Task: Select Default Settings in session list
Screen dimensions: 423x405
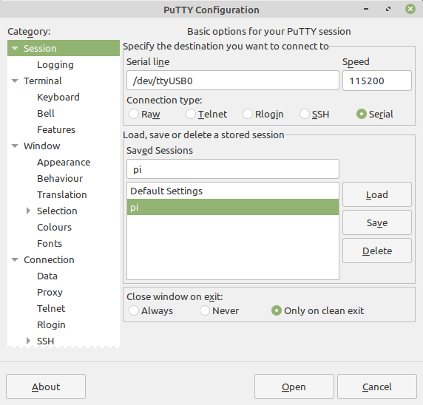Action: pyautogui.click(x=233, y=191)
